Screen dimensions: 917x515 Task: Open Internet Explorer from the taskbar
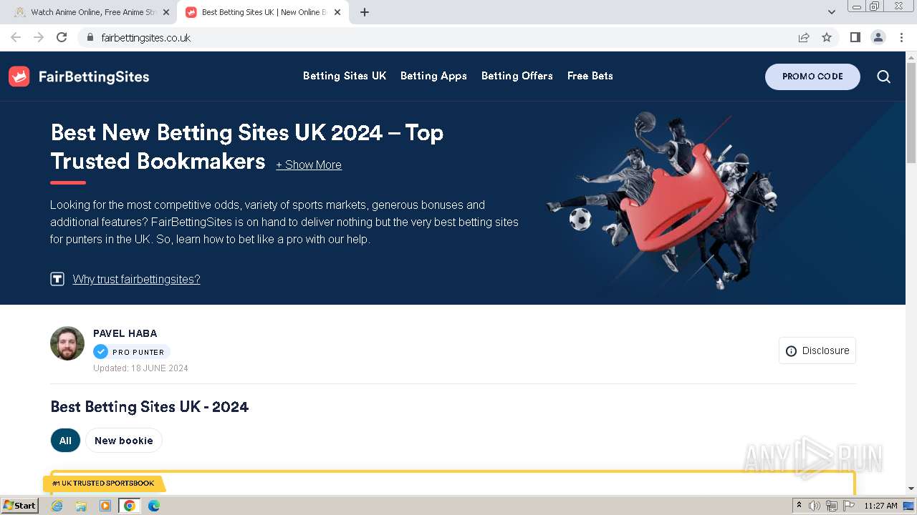click(x=57, y=506)
